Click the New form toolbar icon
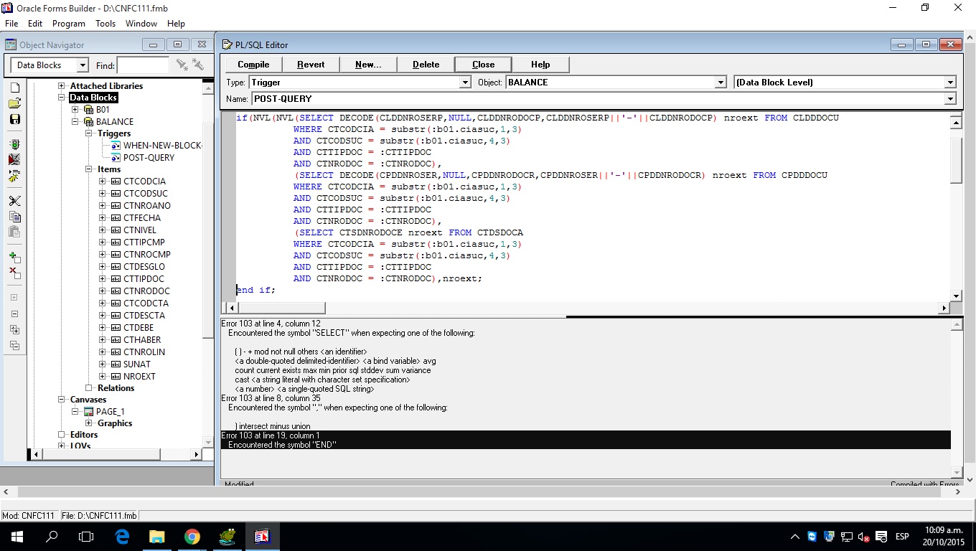Image resolution: width=976 pixels, height=551 pixels. pos(14,87)
